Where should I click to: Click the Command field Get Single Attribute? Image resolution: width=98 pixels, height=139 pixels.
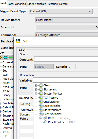point(67,35)
